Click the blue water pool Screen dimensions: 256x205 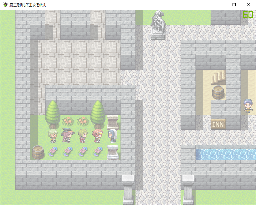pos(225,154)
